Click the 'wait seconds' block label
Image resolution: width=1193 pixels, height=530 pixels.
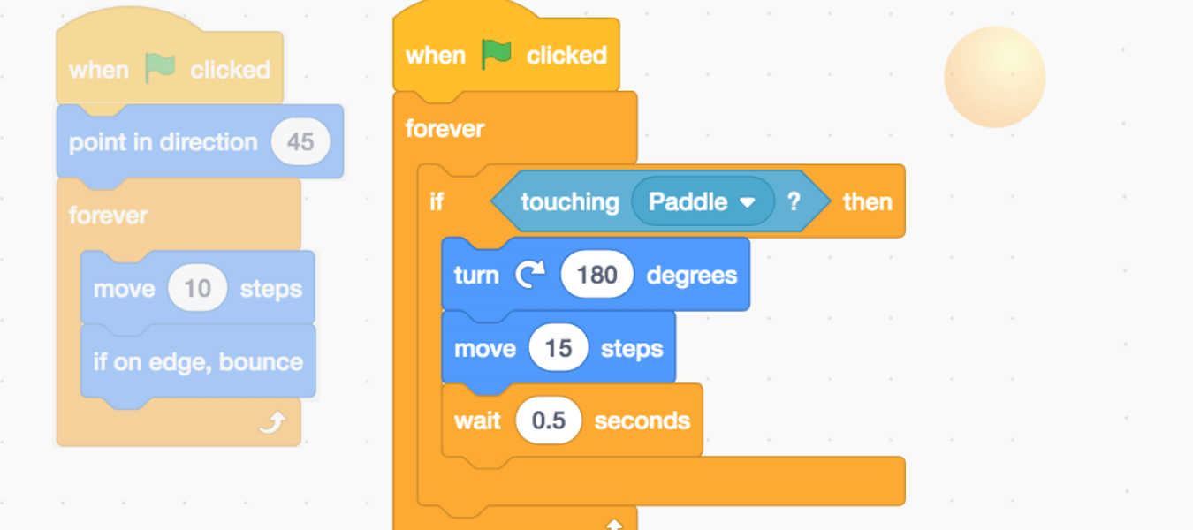(477, 420)
